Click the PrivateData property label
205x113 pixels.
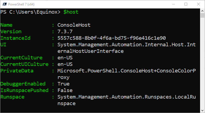17,71
